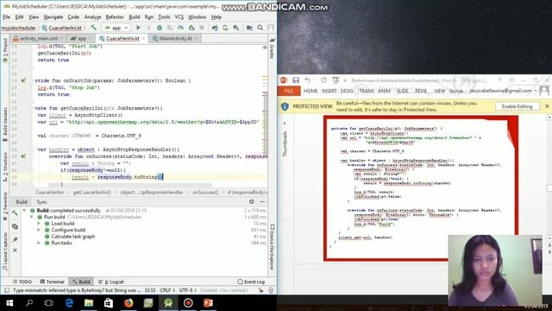Open the TODO tool window
Image resolution: width=552 pixels, height=311 pixels.
pos(22,282)
